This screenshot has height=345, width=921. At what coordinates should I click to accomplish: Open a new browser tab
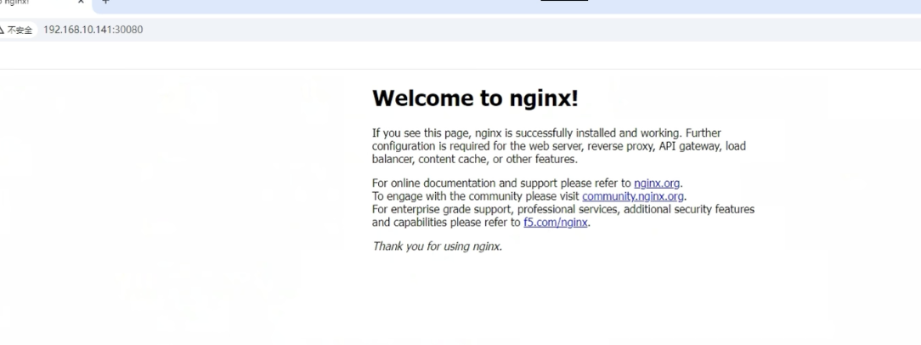pyautogui.click(x=105, y=2)
